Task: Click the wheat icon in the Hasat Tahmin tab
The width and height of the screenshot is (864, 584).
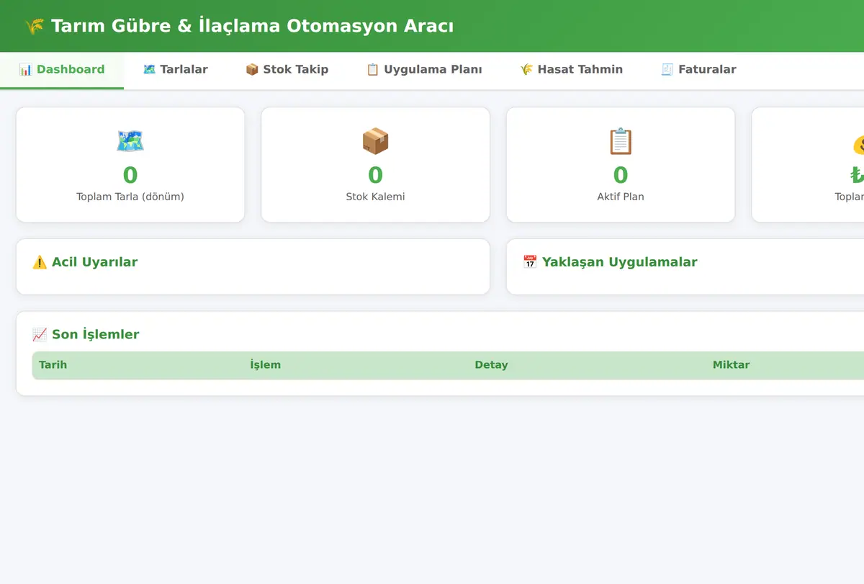Action: (527, 70)
